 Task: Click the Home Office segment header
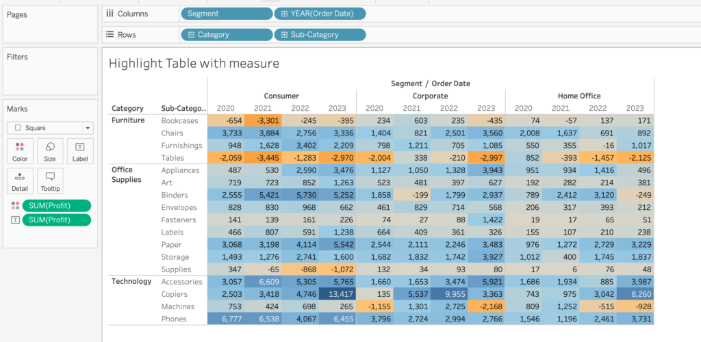(578, 96)
